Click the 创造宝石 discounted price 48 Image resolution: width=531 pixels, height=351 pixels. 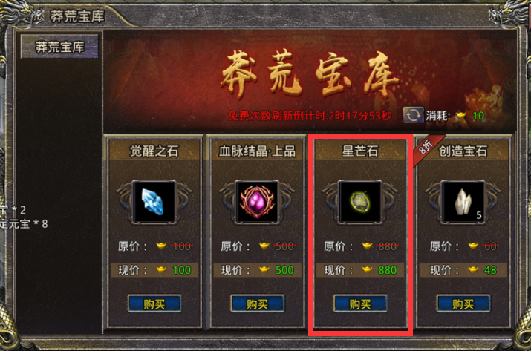tap(490, 270)
